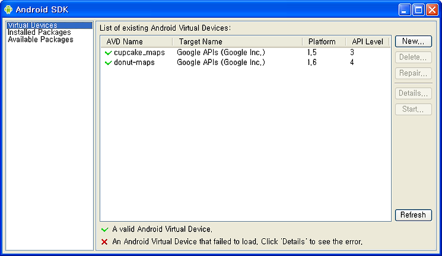The height and width of the screenshot is (256, 442).
Task: Create a new AVD with New... button
Action: pos(413,42)
